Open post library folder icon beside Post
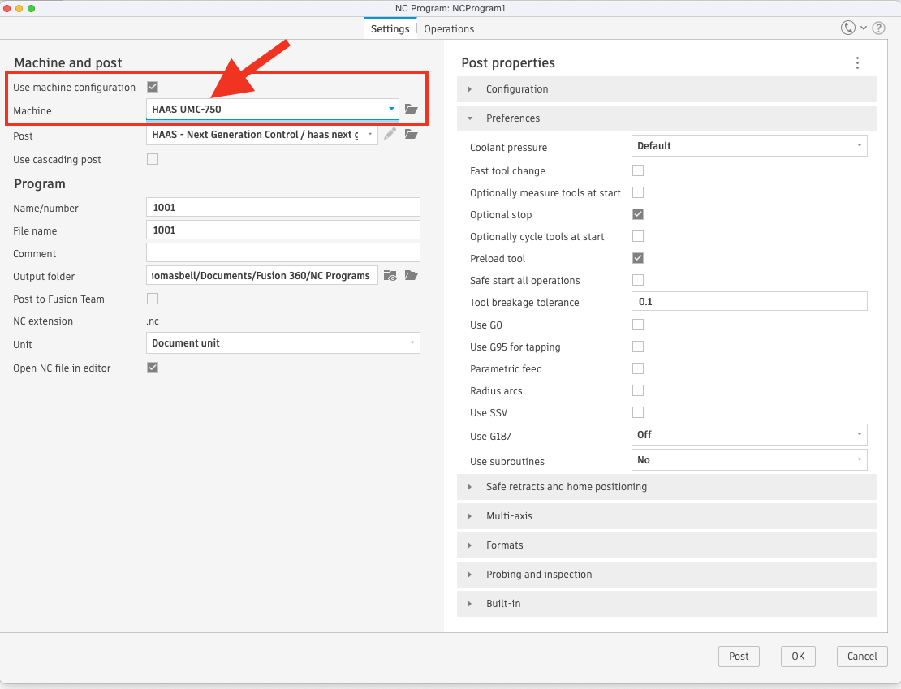The width and height of the screenshot is (901, 689). click(411, 134)
